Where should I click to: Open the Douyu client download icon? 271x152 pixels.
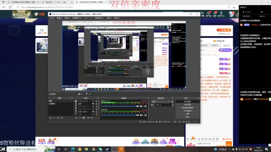tap(208, 14)
